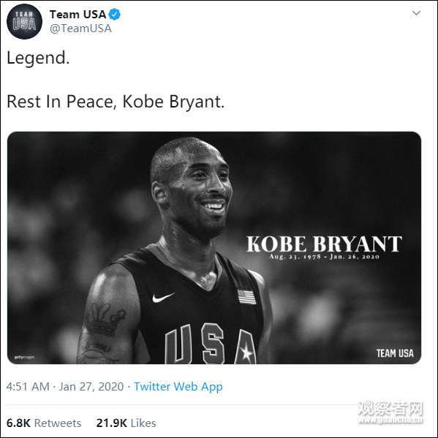438x438 pixels.
Task: Open the Twitter Web App link
Action: (x=178, y=387)
